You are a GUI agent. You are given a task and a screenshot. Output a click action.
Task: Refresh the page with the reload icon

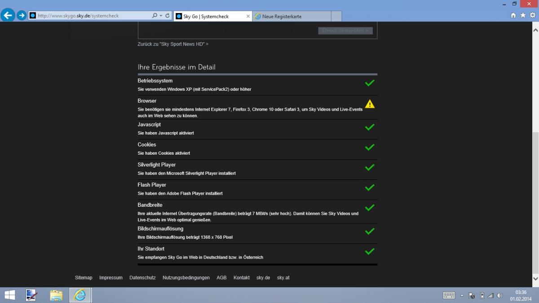pyautogui.click(x=168, y=16)
